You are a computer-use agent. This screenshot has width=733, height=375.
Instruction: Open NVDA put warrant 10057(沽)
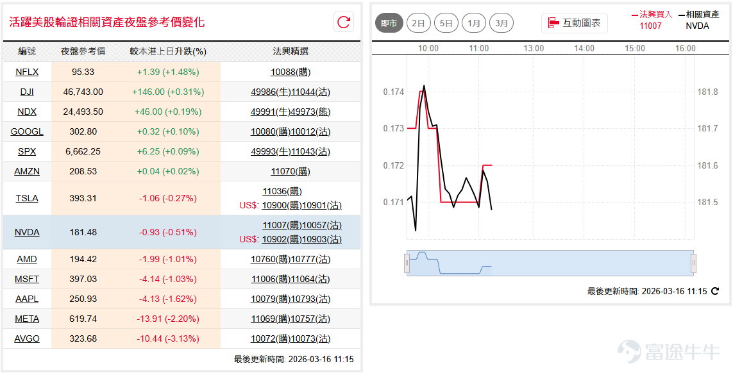click(322, 225)
